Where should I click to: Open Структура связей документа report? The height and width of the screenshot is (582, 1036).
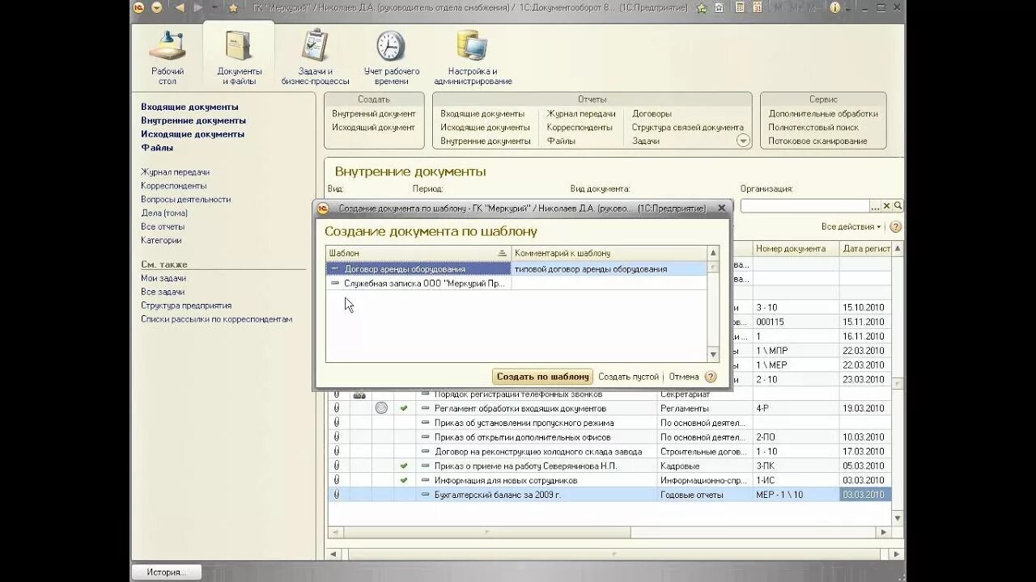pyautogui.click(x=687, y=128)
